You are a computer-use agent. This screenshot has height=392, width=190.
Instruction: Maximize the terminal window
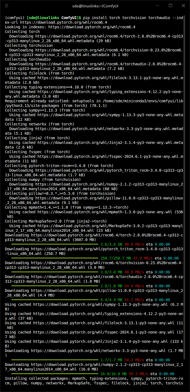click(x=170, y=5)
